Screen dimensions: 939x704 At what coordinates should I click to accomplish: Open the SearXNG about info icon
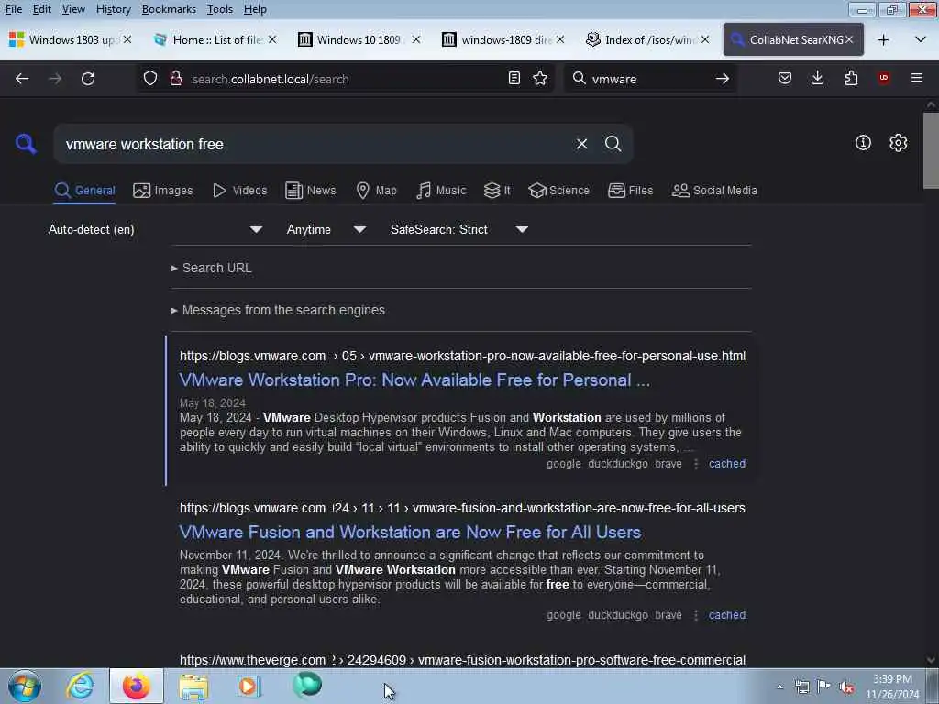pyautogui.click(x=863, y=142)
